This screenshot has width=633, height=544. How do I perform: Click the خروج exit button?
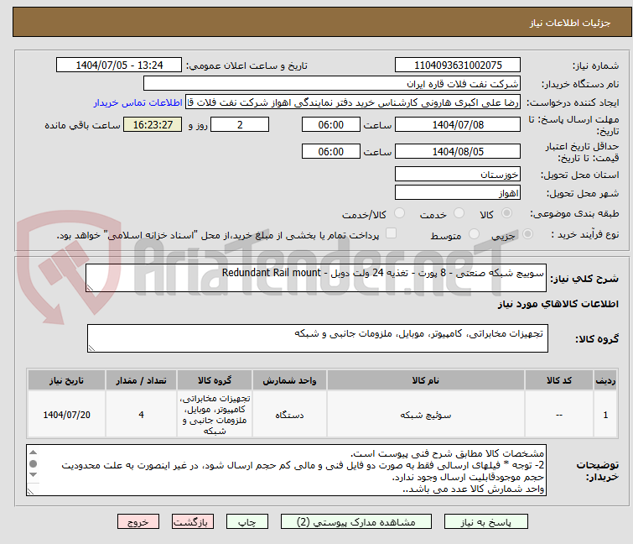138,522
